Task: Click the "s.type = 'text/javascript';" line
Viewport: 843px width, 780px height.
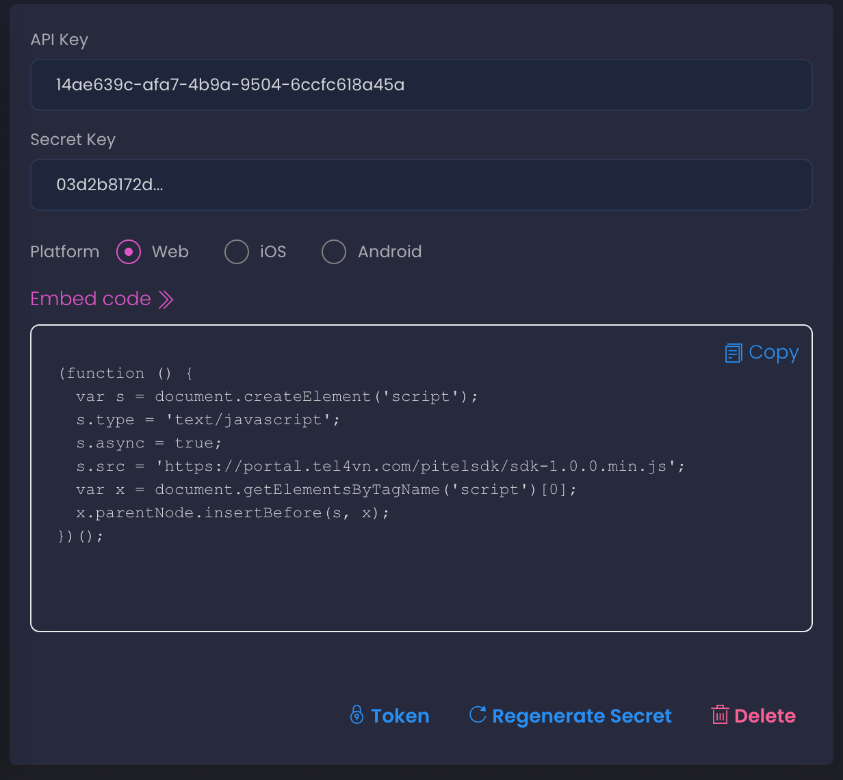Action: point(208,420)
